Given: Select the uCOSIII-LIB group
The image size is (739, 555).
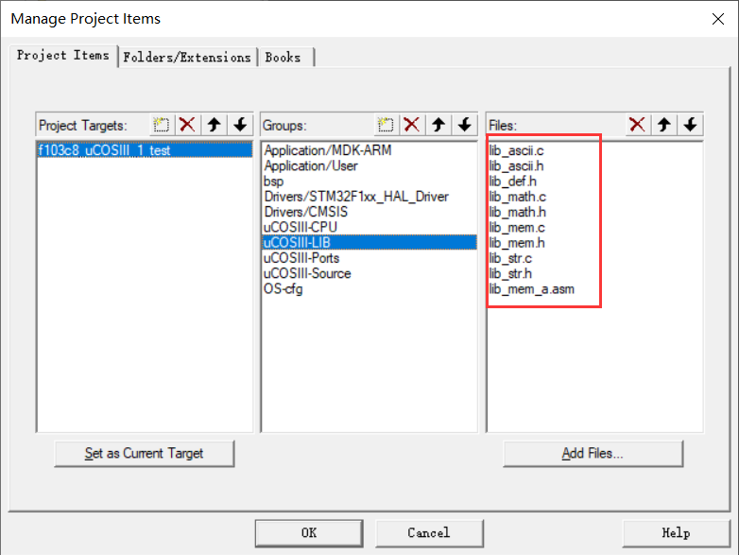Looking at the screenshot, I should pyautogui.click(x=369, y=242).
